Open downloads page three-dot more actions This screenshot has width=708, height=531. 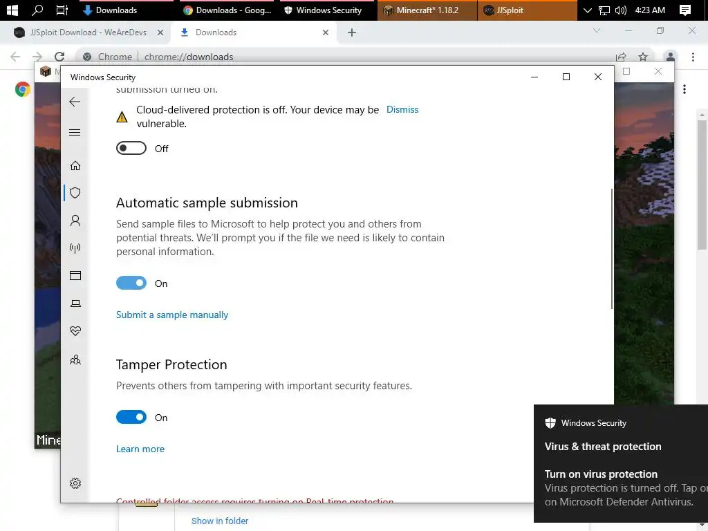point(684,89)
